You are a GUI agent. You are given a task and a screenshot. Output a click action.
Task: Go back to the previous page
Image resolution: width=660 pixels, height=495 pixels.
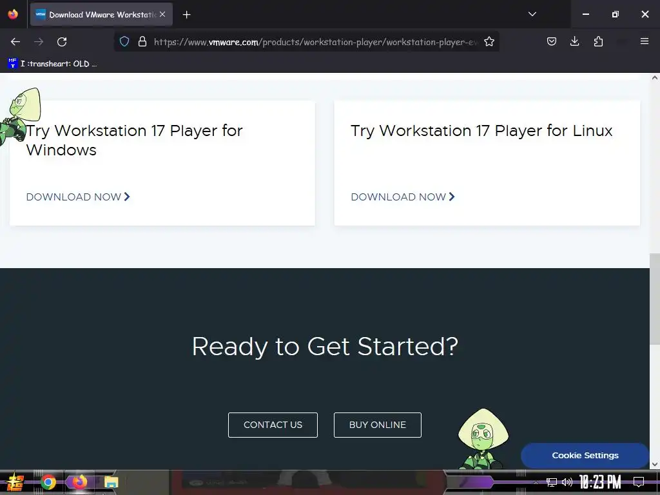click(15, 42)
